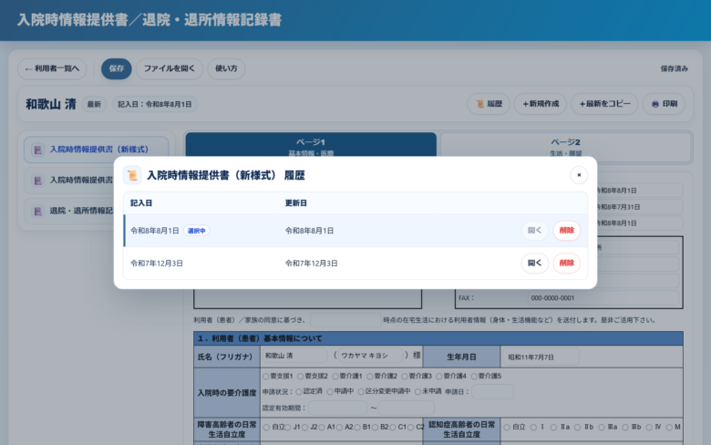Select 入院時情報提供書（新様式） in sidebar
711x445 pixels.
pyautogui.click(x=96, y=150)
